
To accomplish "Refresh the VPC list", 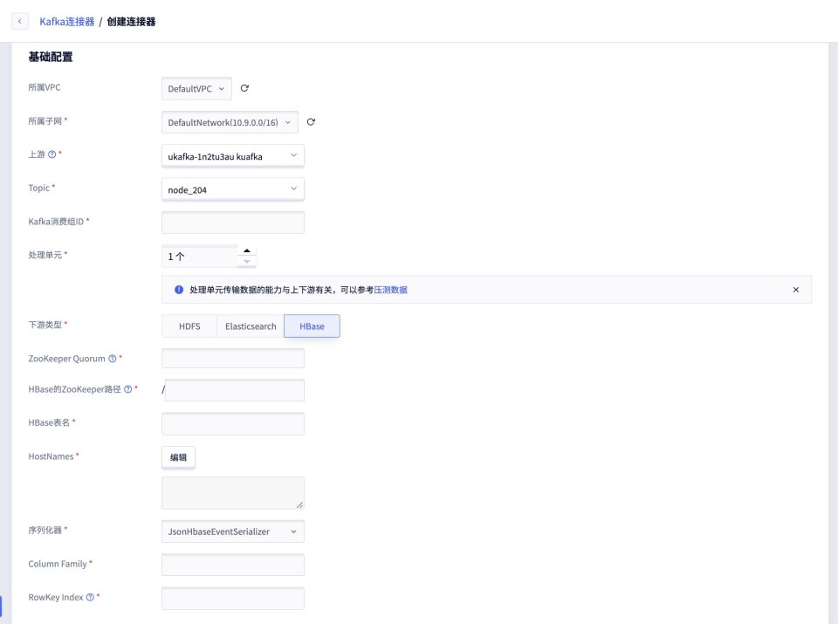I will coord(244,88).
